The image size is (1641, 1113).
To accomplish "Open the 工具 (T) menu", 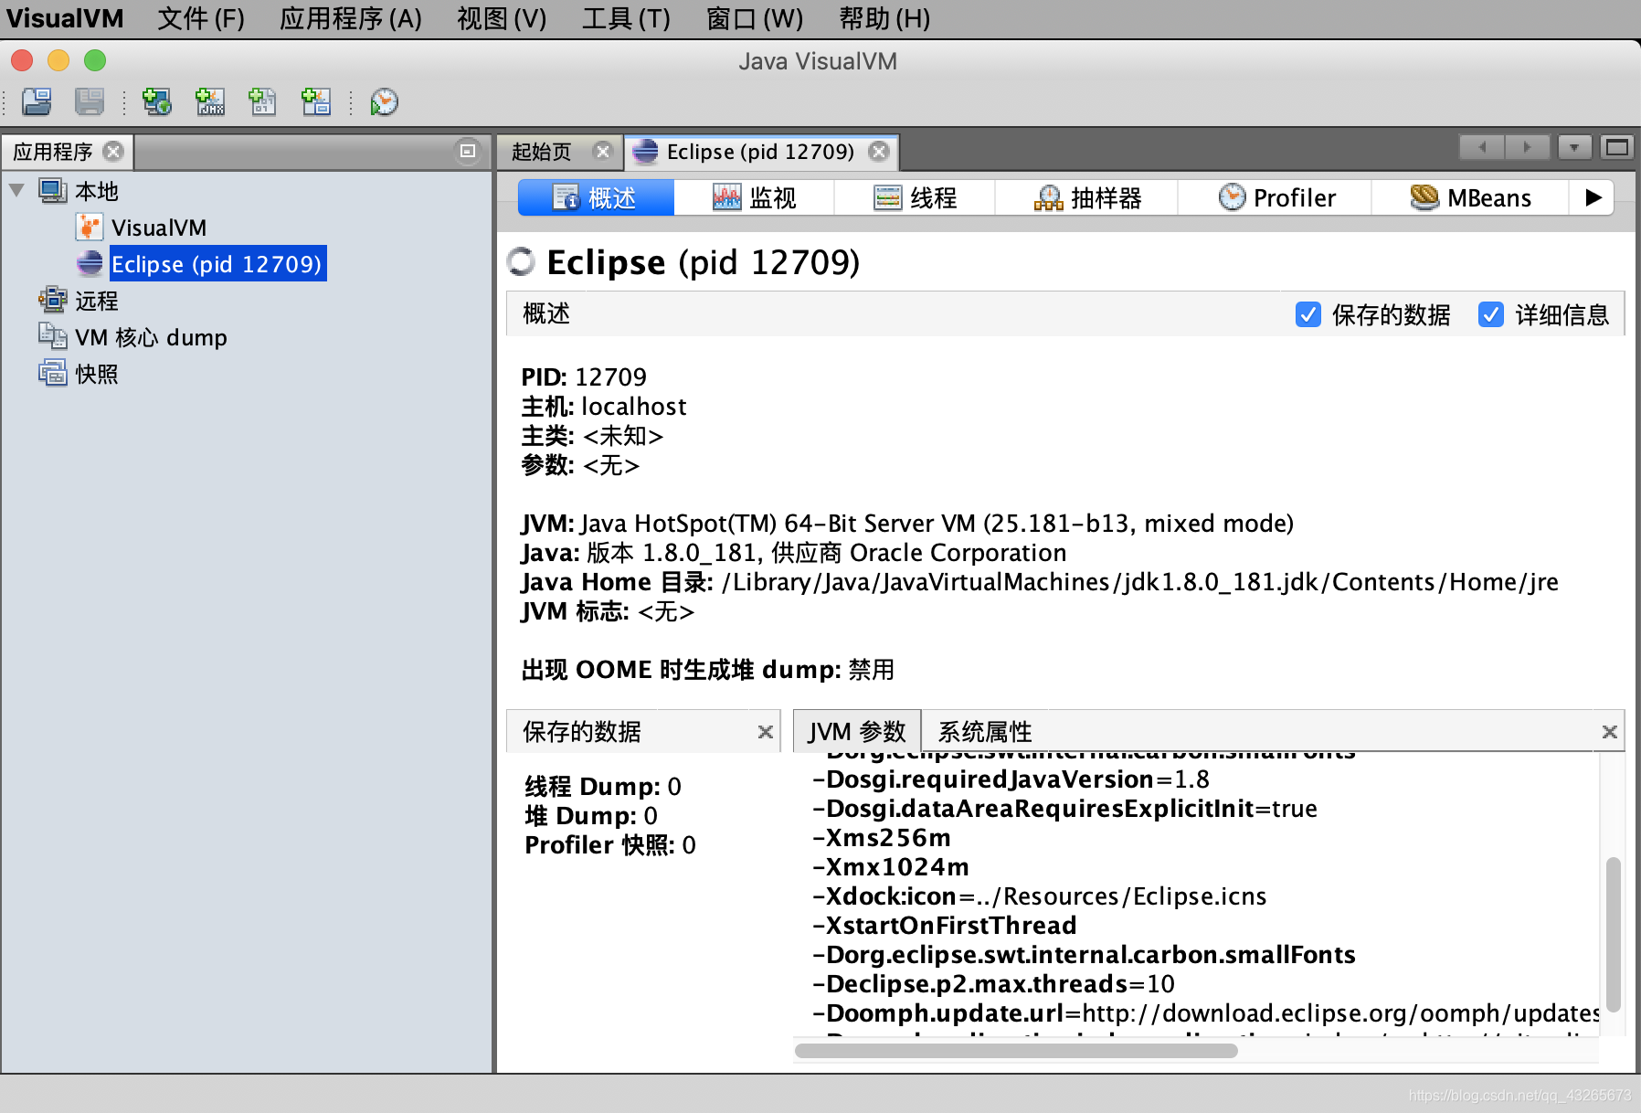I will 627,18.
